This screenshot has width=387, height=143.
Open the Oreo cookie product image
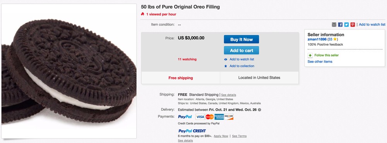tap(69, 71)
